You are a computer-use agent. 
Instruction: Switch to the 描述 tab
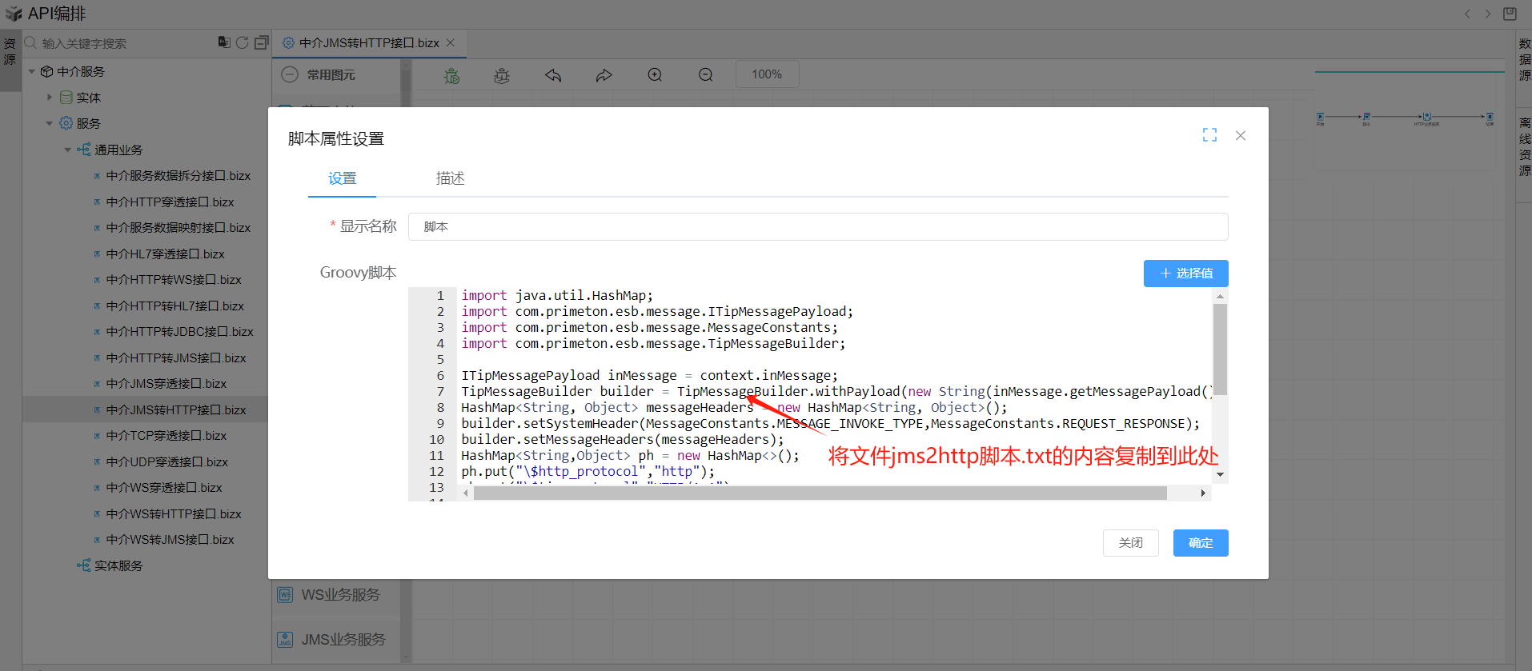pos(450,178)
